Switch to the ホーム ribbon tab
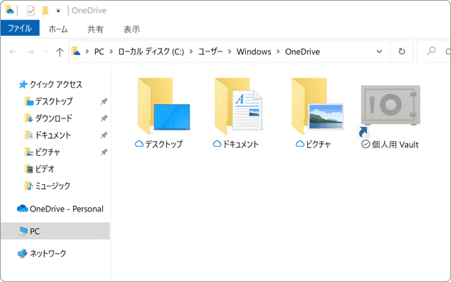Screen dimensions: 451x282 tap(58, 29)
